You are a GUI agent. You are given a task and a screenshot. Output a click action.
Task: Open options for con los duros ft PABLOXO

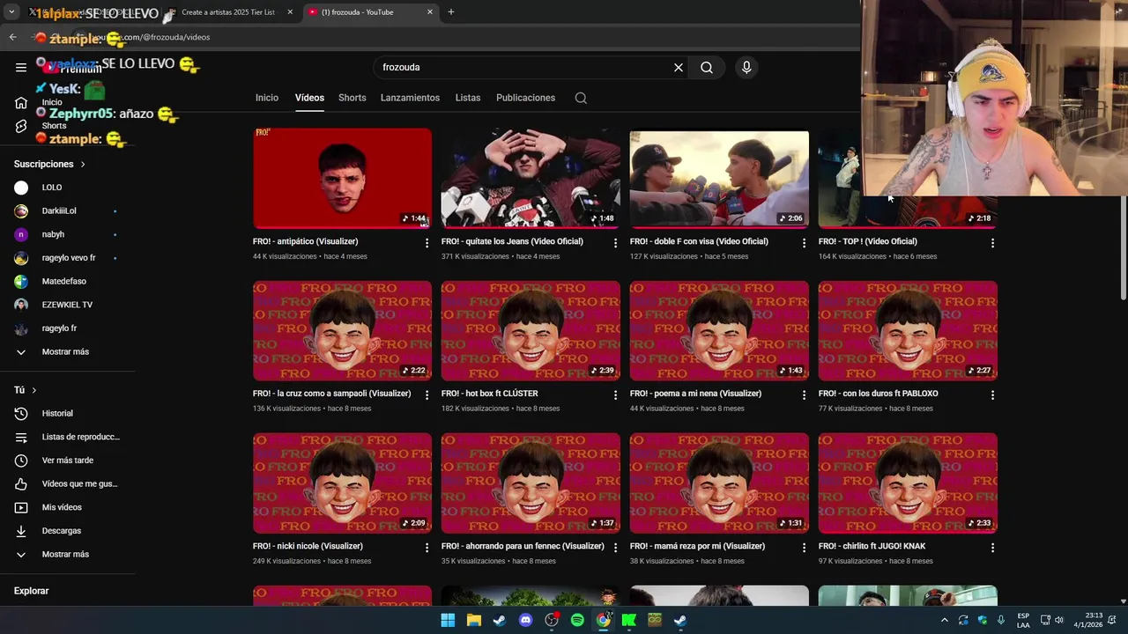pyautogui.click(x=992, y=395)
